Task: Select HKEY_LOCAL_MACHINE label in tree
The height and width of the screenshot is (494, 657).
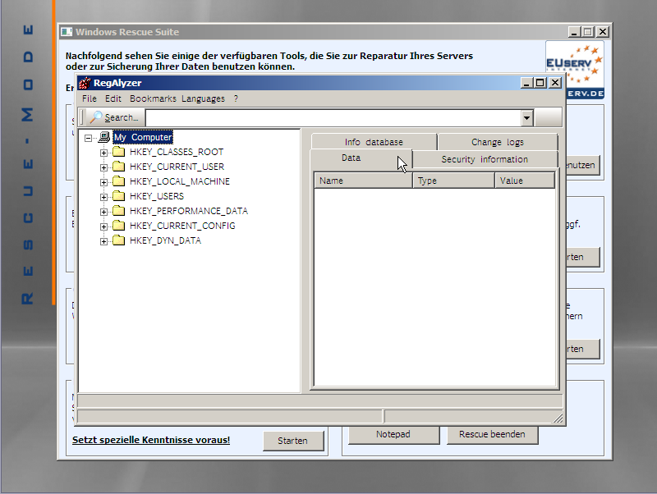Action: point(180,181)
